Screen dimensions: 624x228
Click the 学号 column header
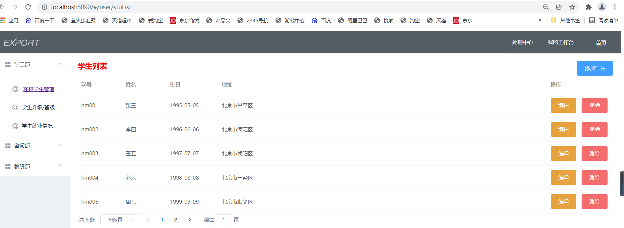coord(86,85)
